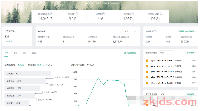Click rank 4 badge in 最近热卖商品 list
This screenshot has height=111, width=202.
tap(147, 77)
